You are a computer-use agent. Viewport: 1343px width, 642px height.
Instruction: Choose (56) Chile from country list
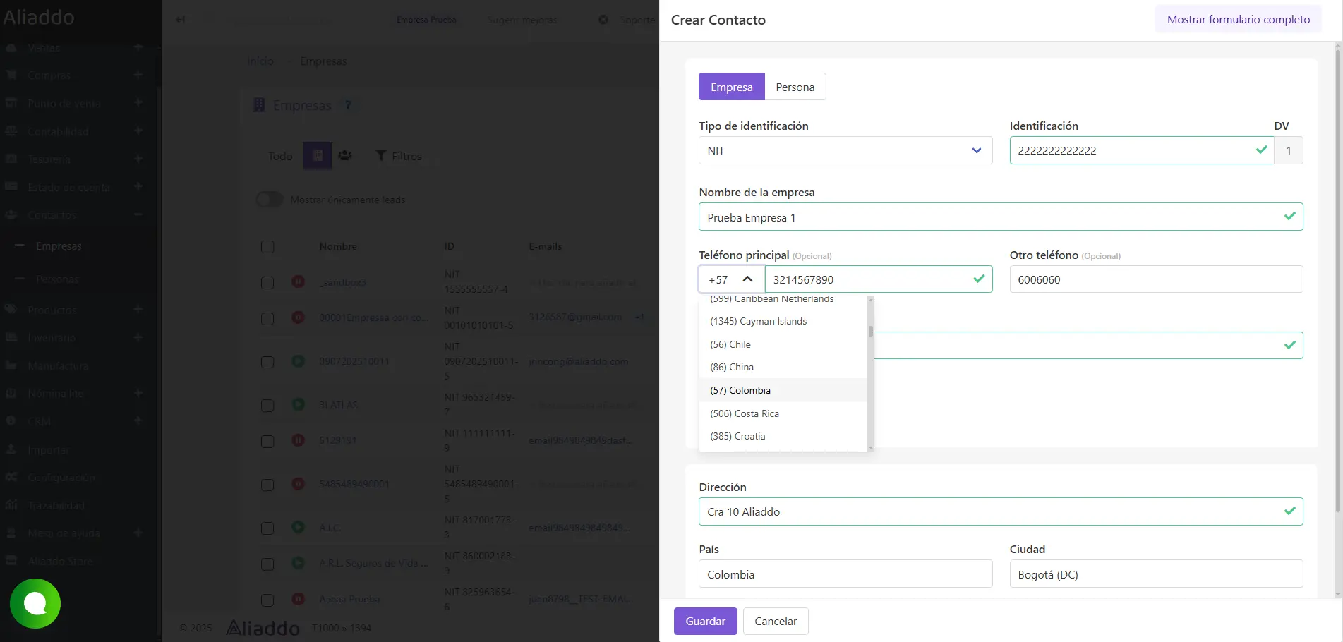coord(730,344)
